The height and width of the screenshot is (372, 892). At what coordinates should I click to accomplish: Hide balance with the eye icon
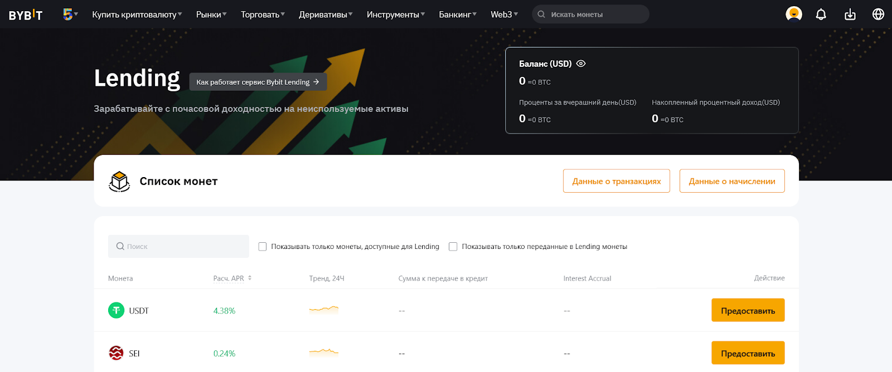(581, 63)
